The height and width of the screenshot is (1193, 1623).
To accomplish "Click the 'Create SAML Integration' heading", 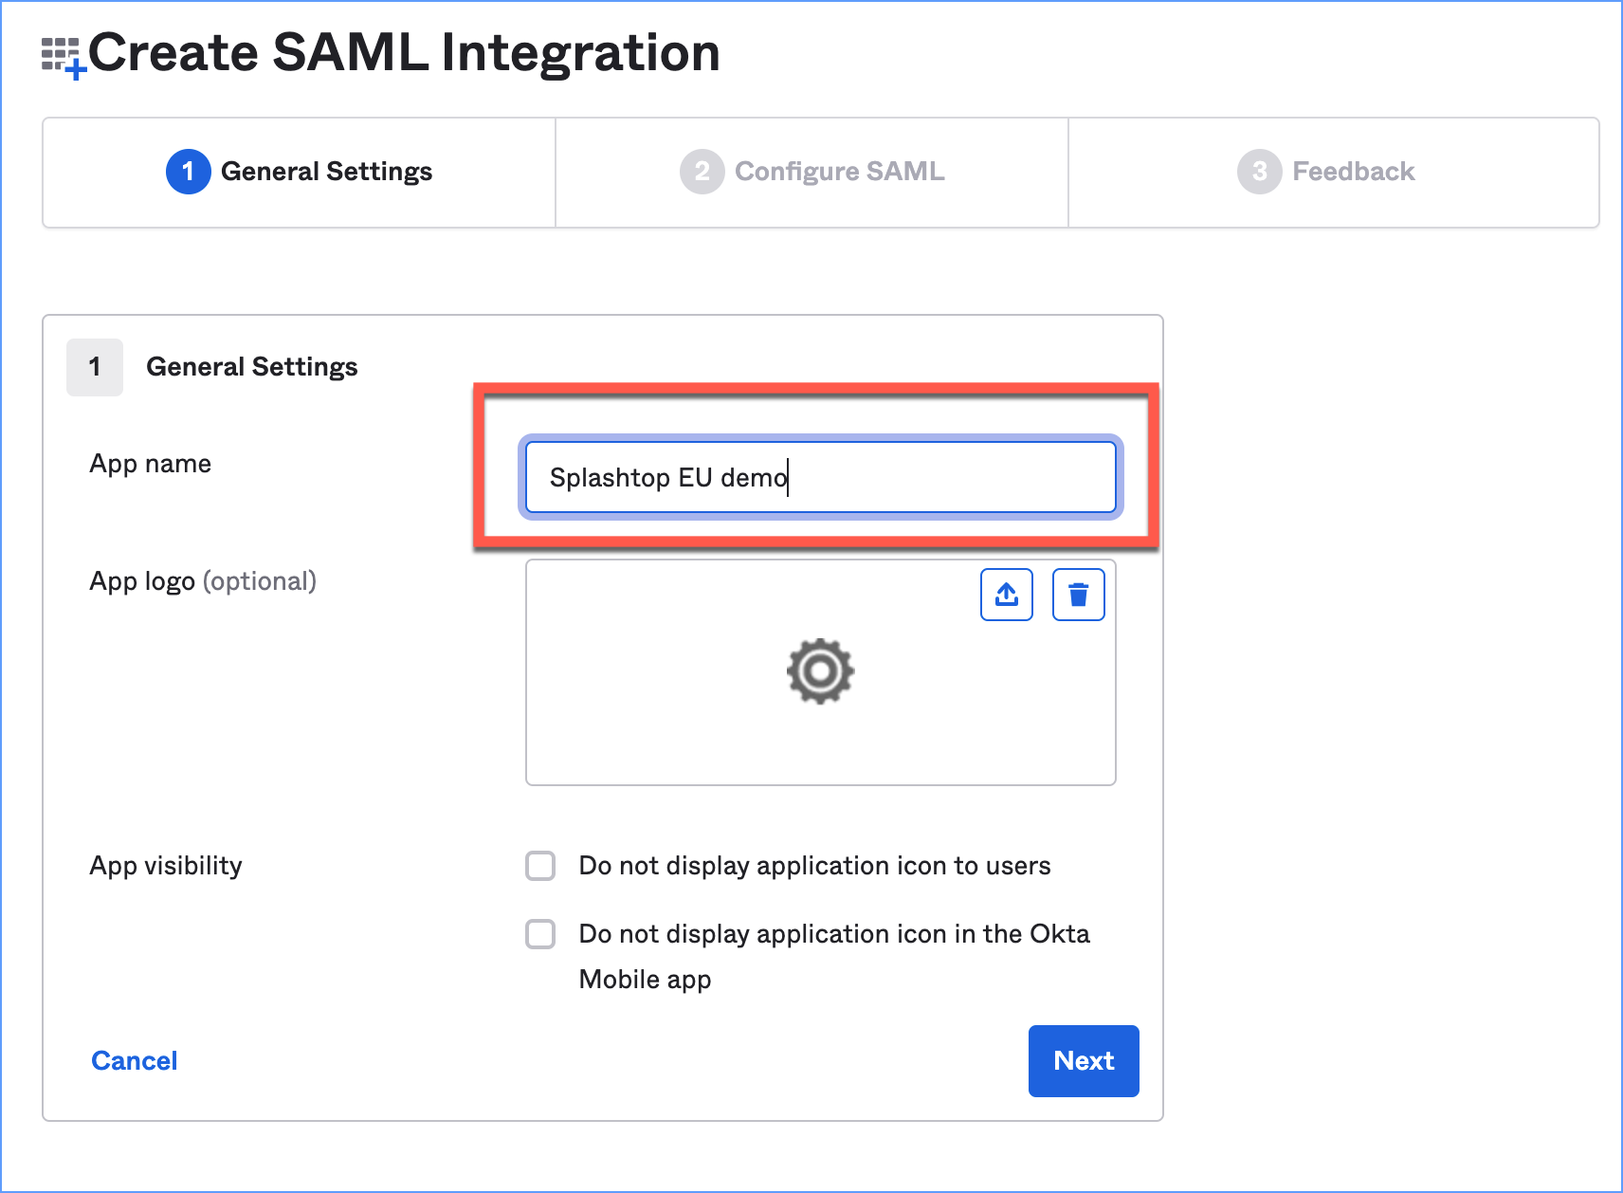I will [404, 52].
